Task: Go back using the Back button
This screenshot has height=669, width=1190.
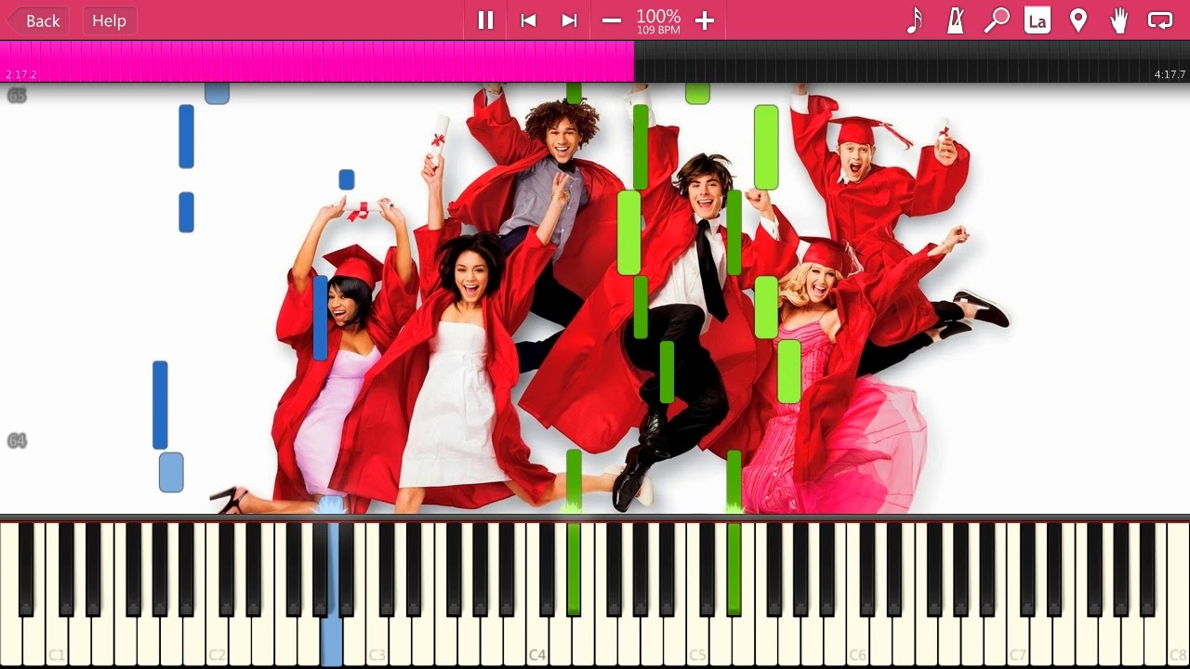Action: (x=38, y=20)
